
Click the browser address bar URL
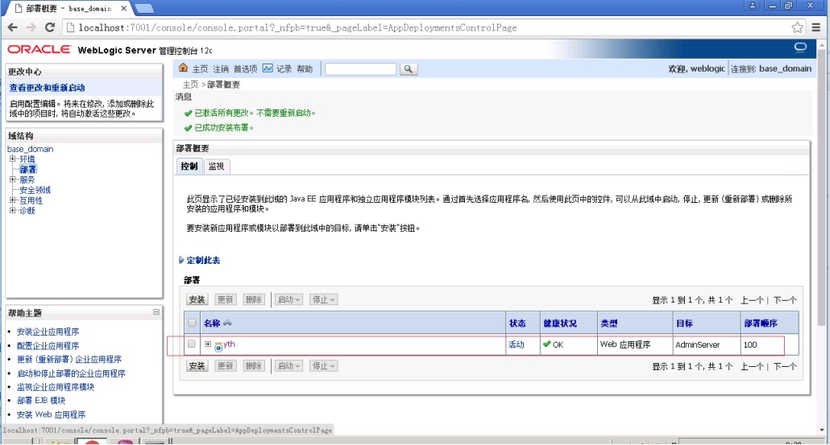pyautogui.click(x=297, y=27)
